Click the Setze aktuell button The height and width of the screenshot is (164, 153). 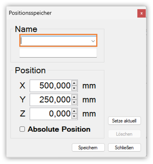pos(124,121)
